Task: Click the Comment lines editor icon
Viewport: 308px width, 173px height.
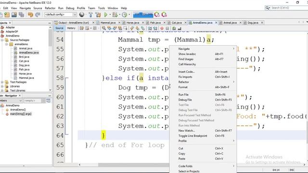Action: (x=174, y=28)
